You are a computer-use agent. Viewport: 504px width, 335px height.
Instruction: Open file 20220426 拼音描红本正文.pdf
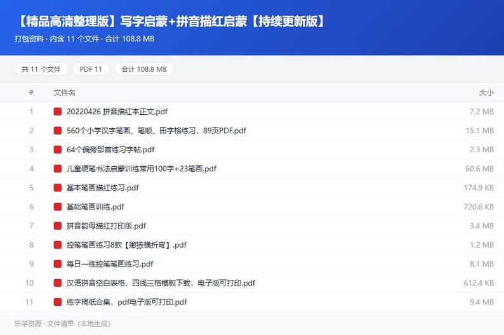pos(117,112)
